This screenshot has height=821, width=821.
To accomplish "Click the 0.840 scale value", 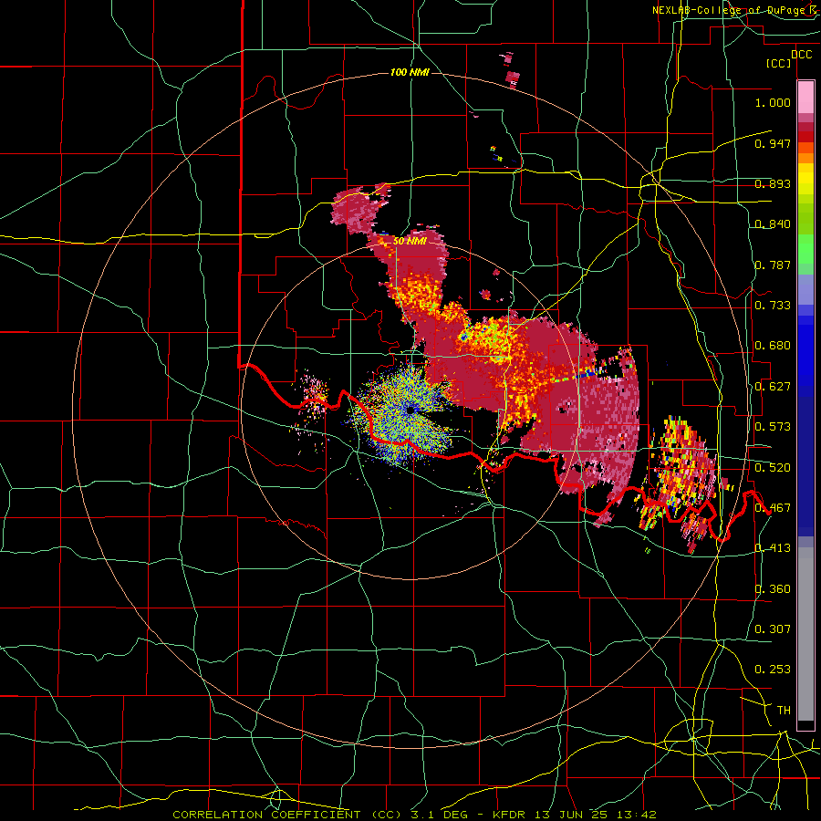I will (773, 224).
